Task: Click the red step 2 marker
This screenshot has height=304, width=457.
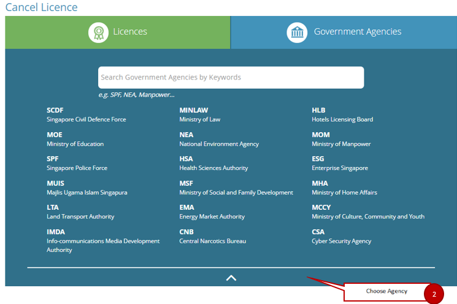Action: tap(434, 294)
